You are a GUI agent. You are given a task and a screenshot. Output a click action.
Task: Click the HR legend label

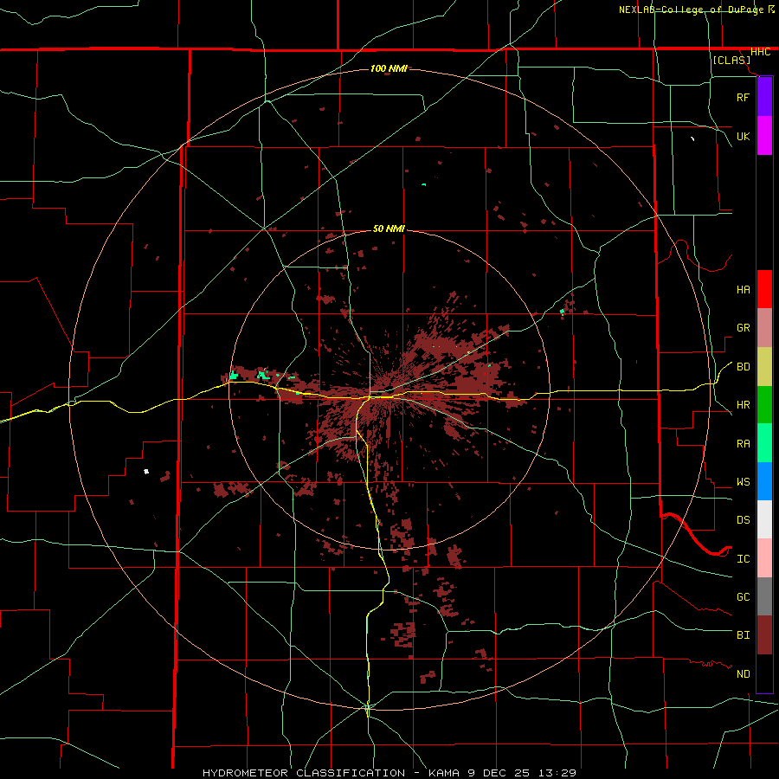pyautogui.click(x=743, y=405)
